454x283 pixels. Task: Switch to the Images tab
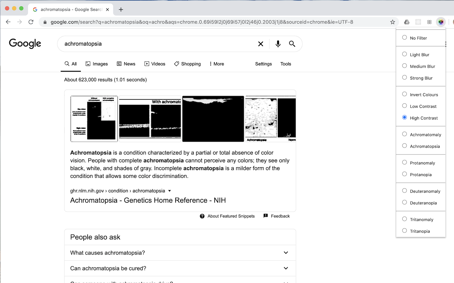[96, 64]
